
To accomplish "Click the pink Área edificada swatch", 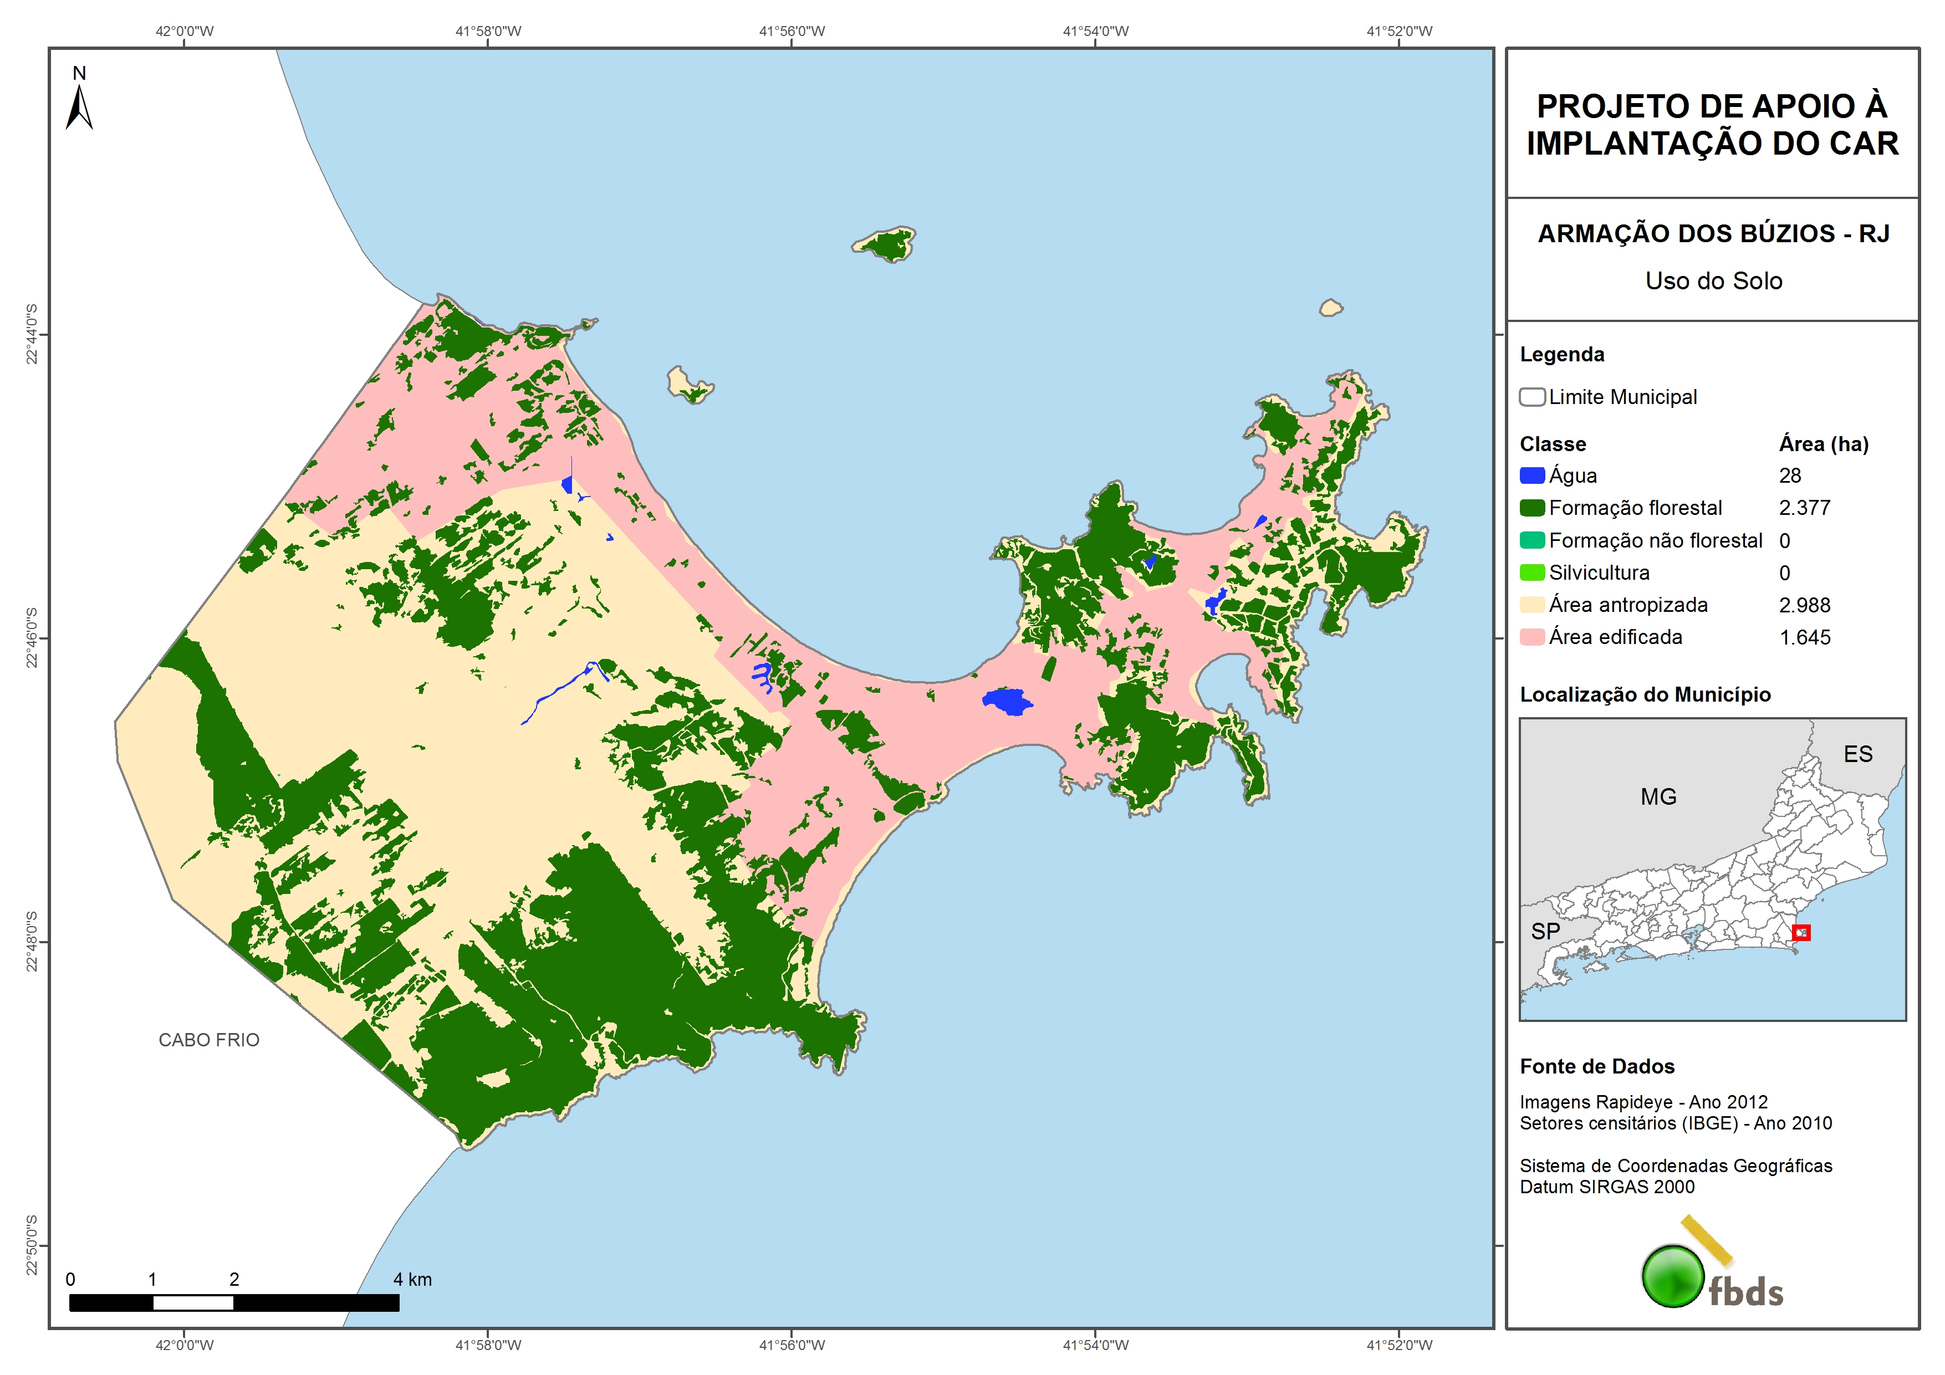I will click(x=1532, y=637).
